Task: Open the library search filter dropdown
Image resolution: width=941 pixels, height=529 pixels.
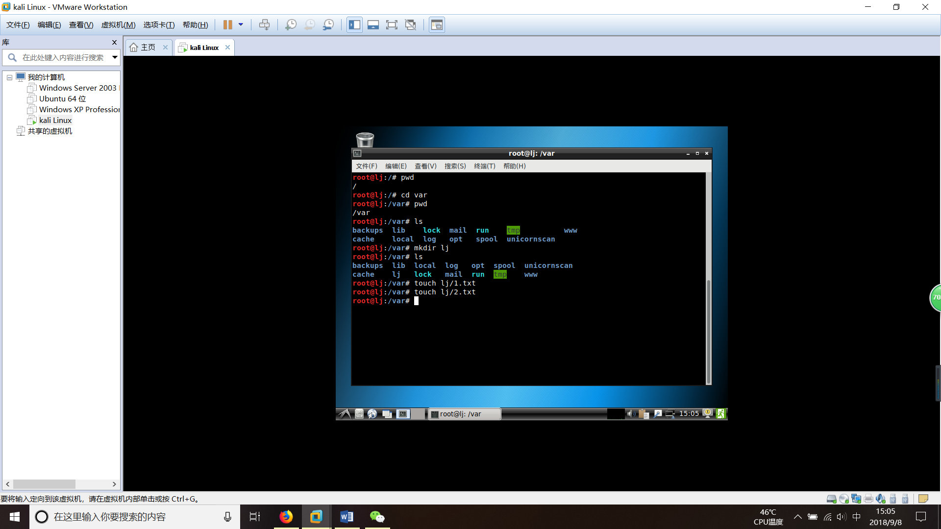Action: tap(115, 57)
